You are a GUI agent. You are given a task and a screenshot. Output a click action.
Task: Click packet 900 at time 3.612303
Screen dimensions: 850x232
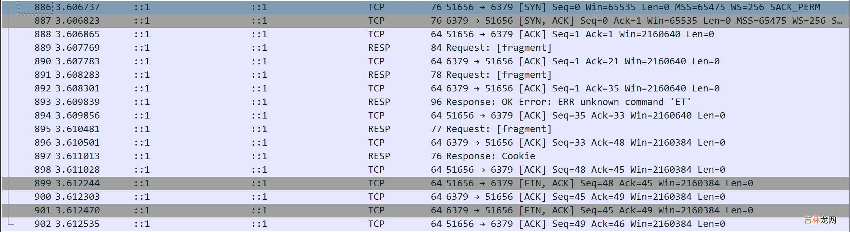[x=77, y=197]
